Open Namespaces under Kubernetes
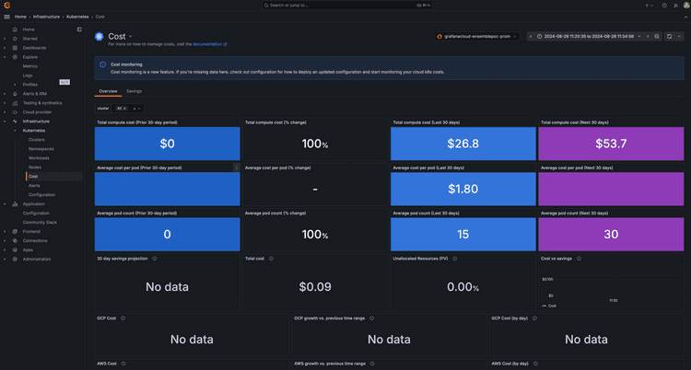 pyautogui.click(x=41, y=149)
